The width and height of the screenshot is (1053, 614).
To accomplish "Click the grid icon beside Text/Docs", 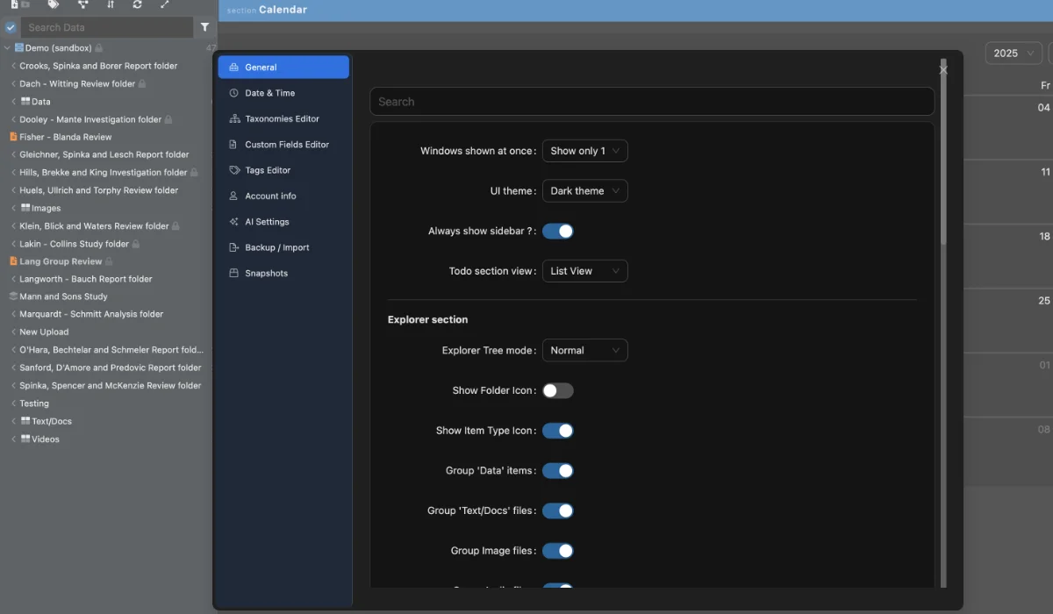I will pos(25,421).
